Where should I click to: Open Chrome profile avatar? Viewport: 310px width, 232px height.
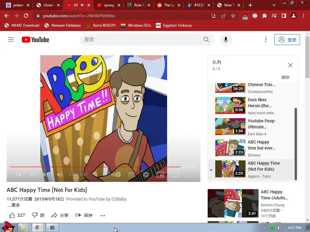tap(294, 16)
